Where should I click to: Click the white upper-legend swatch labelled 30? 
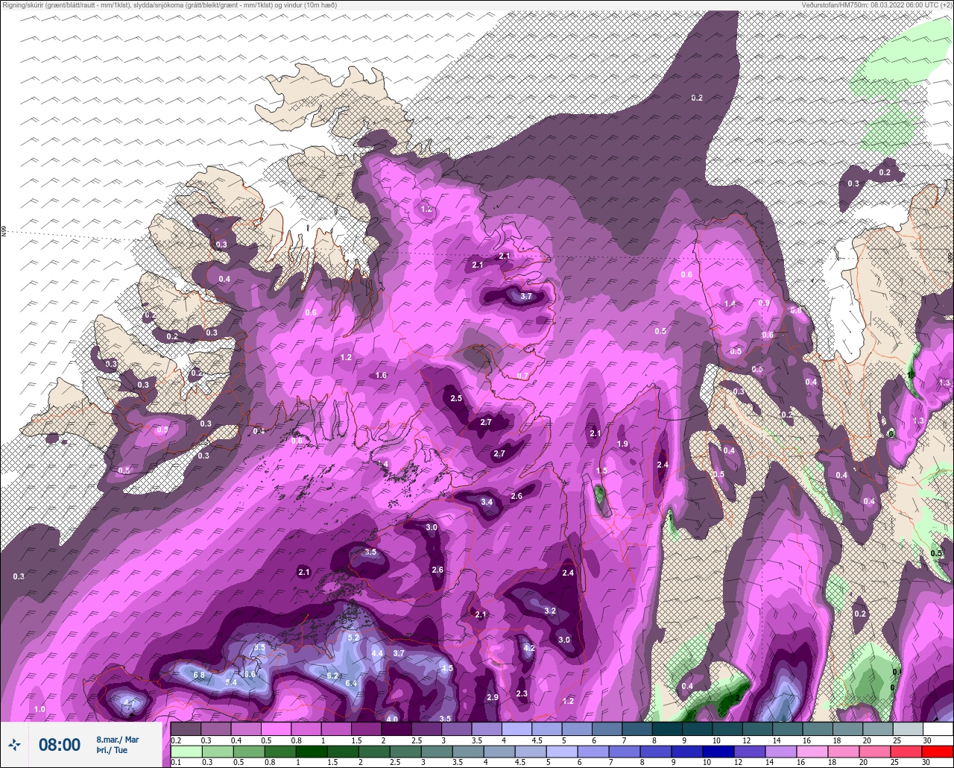click(x=938, y=728)
